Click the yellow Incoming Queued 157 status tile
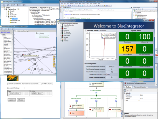 127,49
